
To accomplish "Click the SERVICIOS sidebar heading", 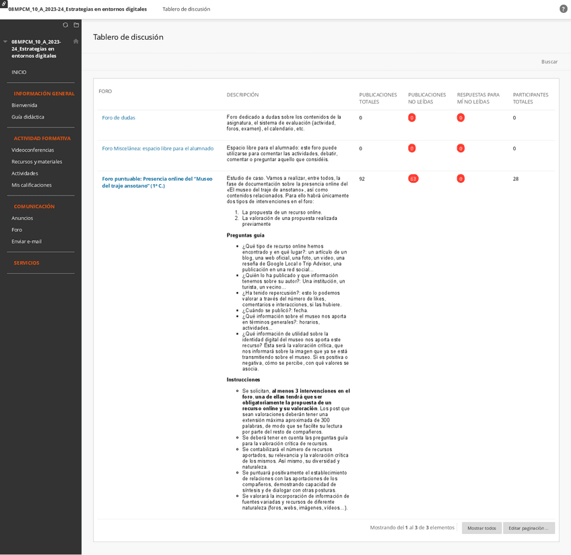I will 26,263.
